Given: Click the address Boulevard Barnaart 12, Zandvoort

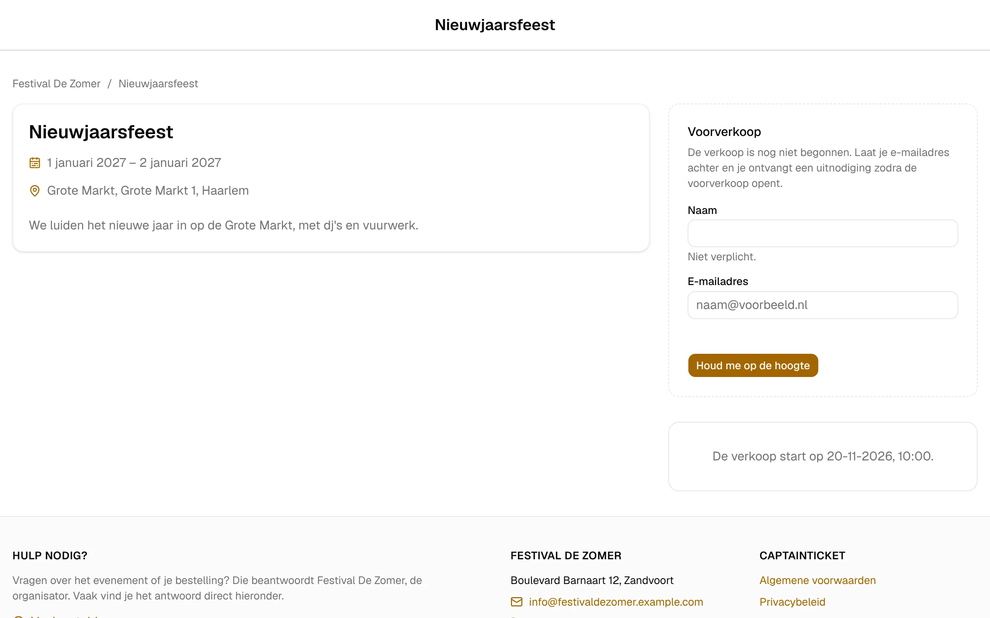Looking at the screenshot, I should click(592, 580).
